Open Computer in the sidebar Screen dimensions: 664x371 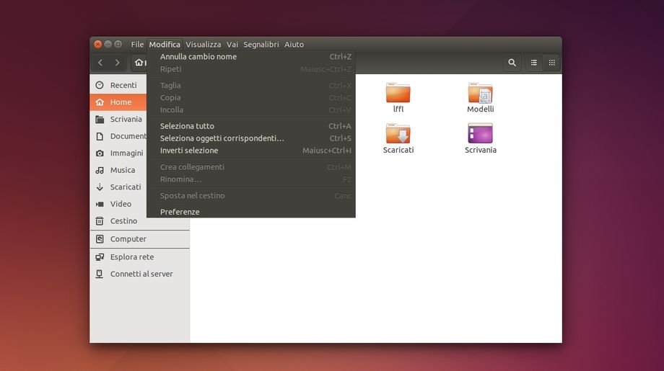point(128,239)
